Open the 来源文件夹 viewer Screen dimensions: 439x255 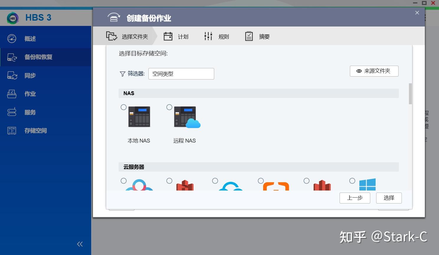(374, 71)
